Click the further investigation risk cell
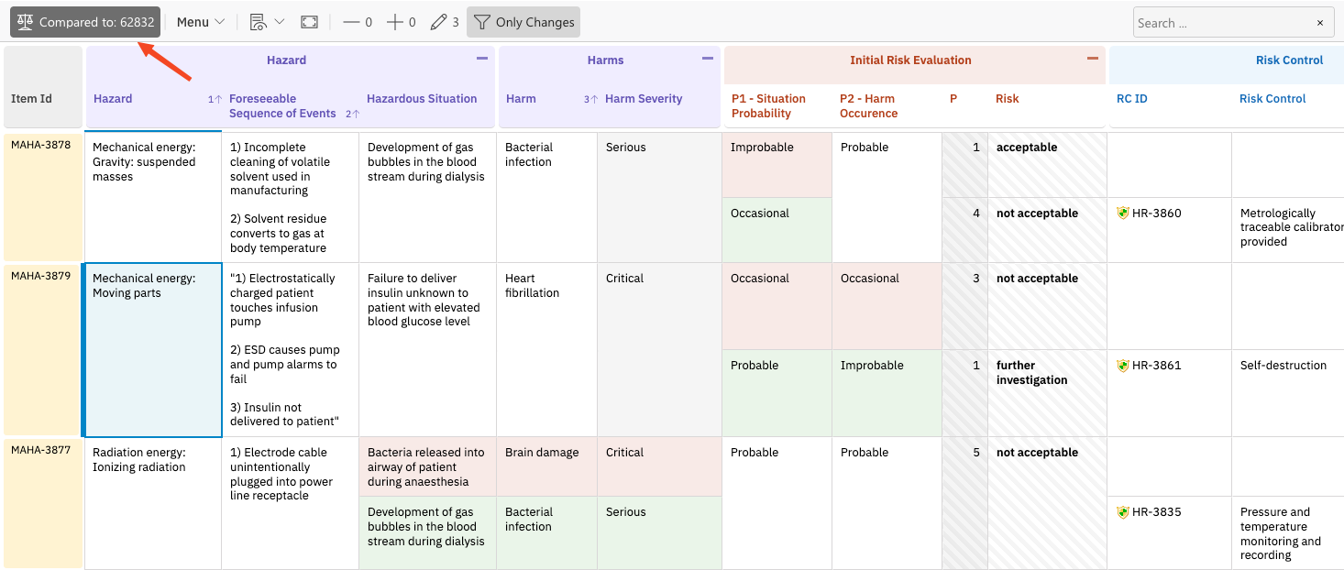 [x=1047, y=393]
